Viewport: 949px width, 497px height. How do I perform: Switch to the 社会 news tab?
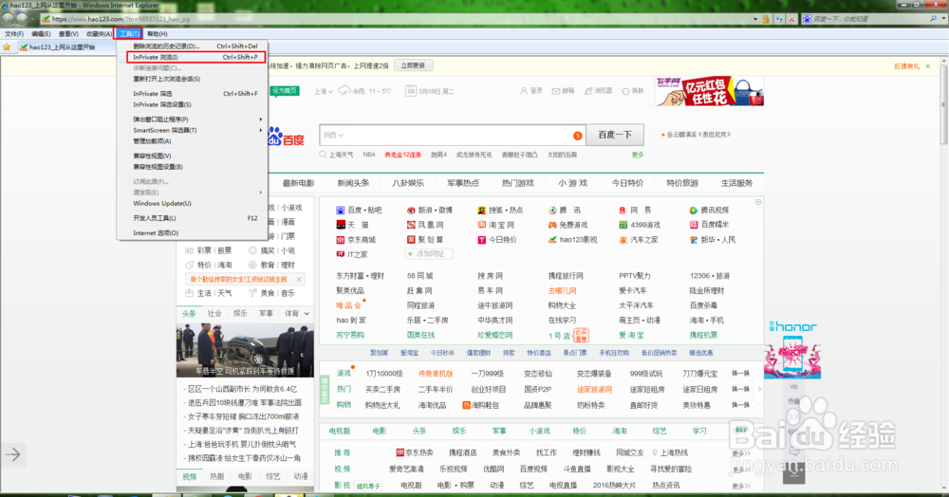point(214,314)
